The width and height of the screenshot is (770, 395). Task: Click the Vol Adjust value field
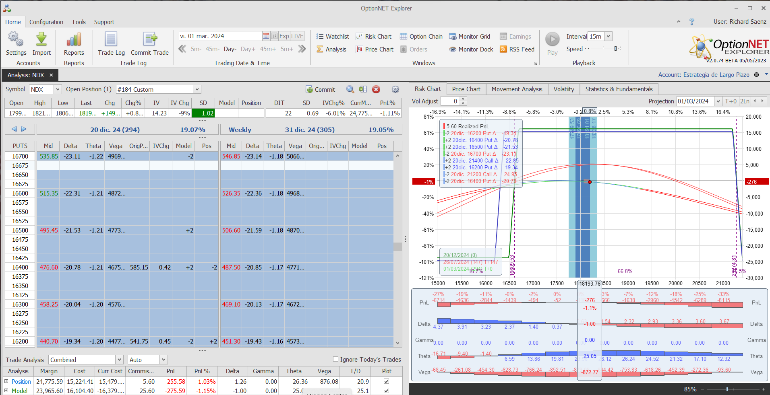(450, 101)
